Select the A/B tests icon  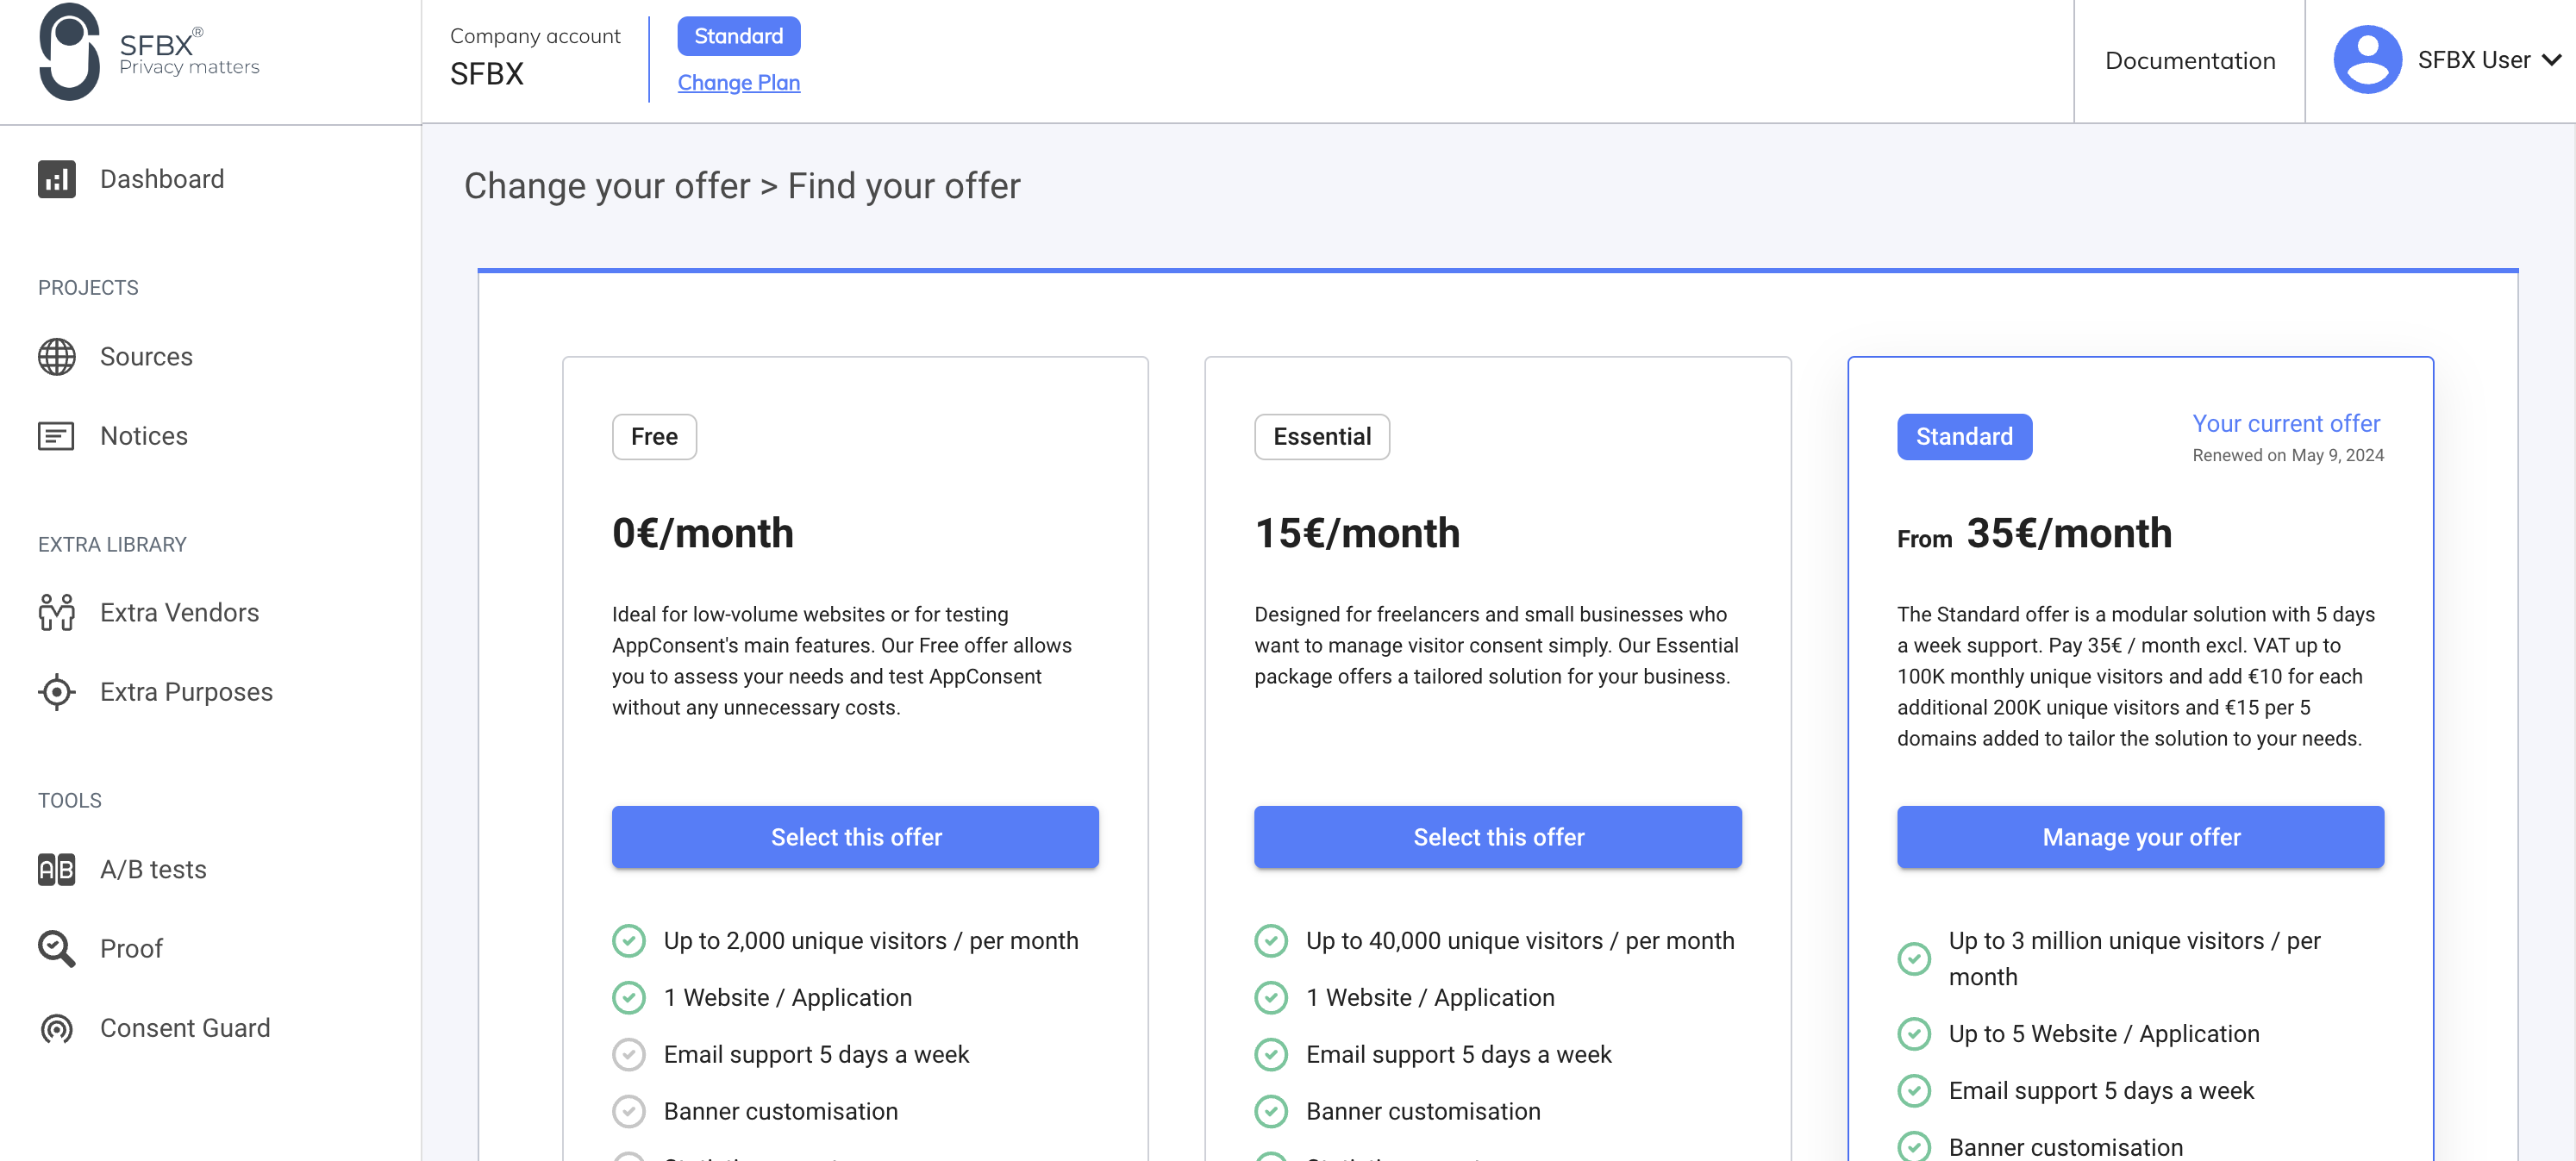[x=57, y=869]
